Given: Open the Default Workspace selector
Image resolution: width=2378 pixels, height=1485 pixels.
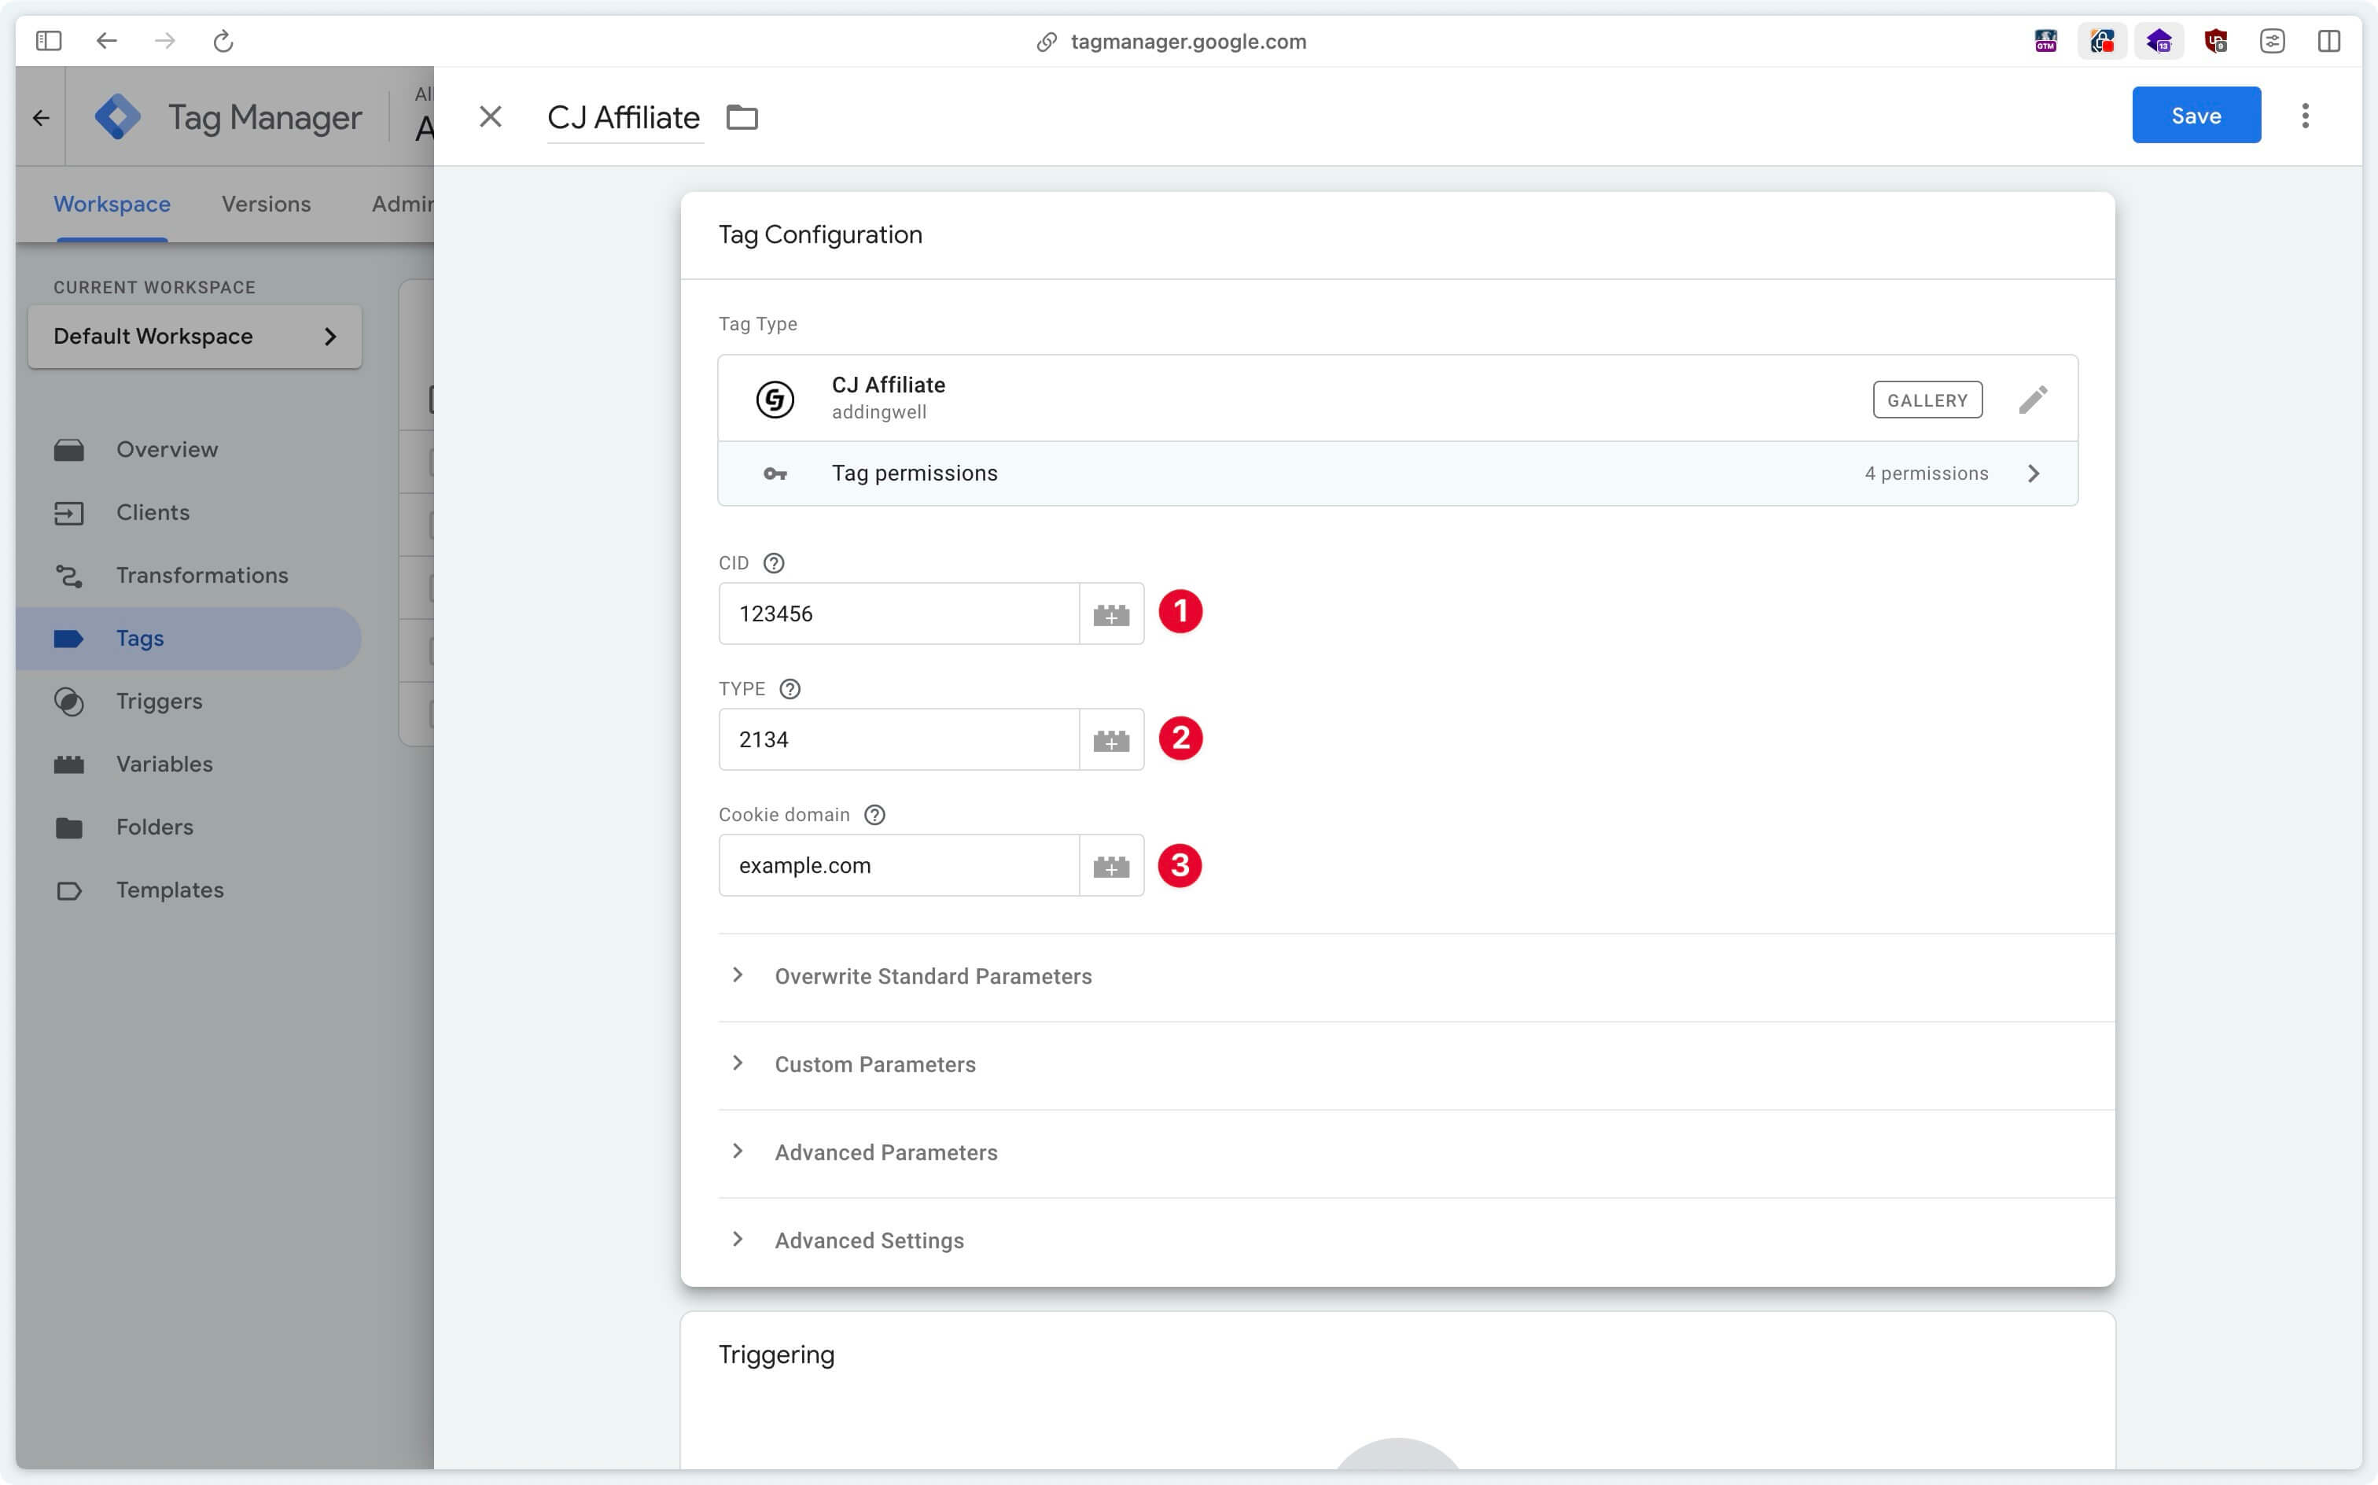Looking at the screenshot, I should click(195, 336).
